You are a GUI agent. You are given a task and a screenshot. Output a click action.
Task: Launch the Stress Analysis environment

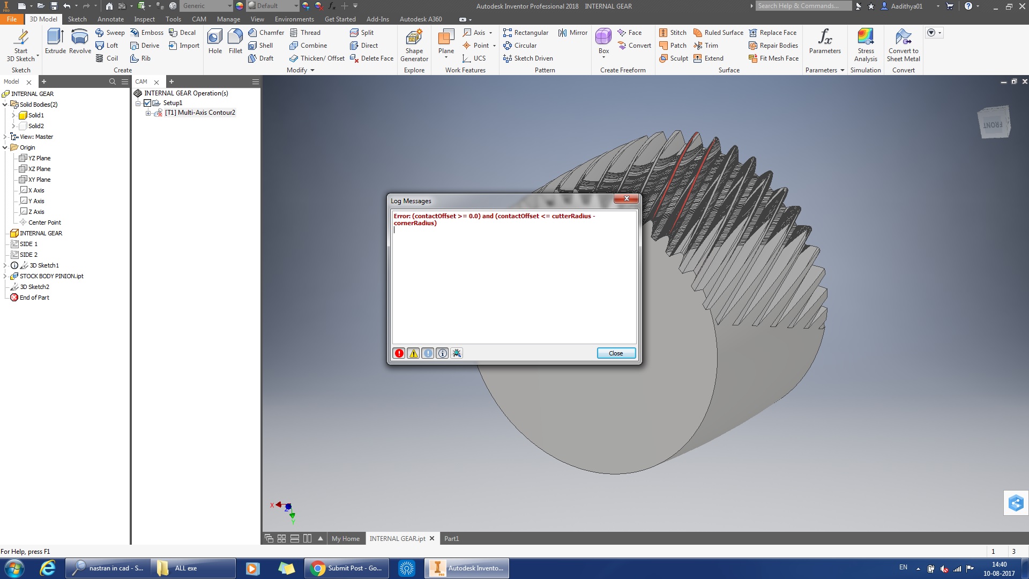pyautogui.click(x=866, y=45)
